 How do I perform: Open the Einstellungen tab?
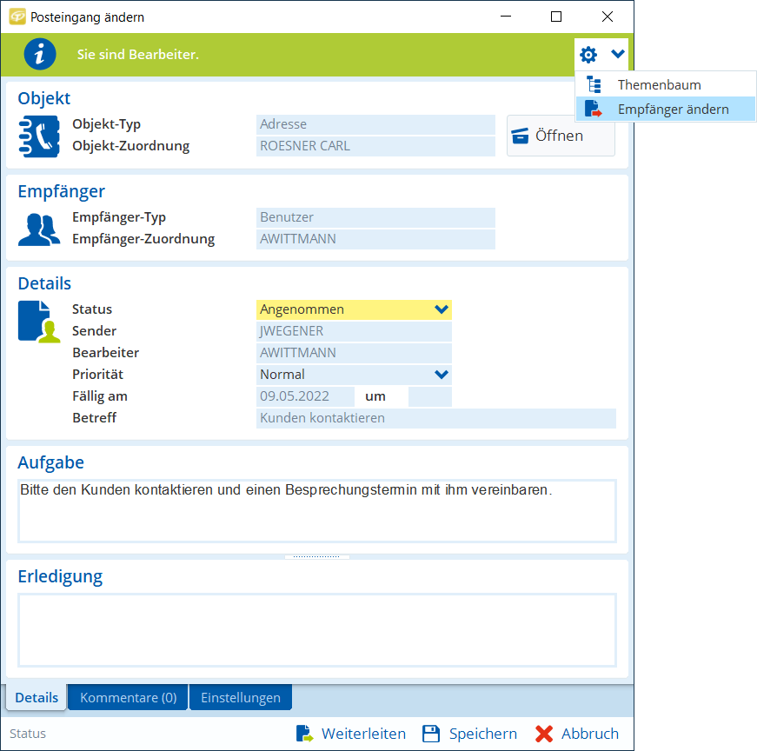click(x=241, y=697)
